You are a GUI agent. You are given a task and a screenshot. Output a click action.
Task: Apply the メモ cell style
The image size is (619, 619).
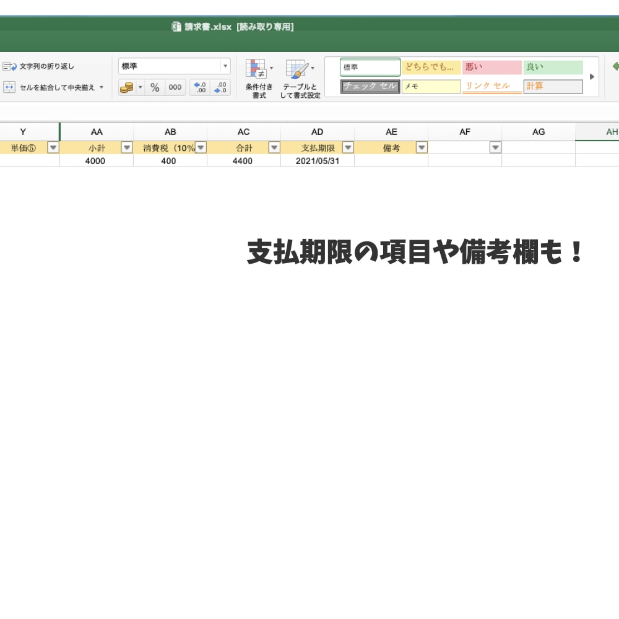[431, 87]
